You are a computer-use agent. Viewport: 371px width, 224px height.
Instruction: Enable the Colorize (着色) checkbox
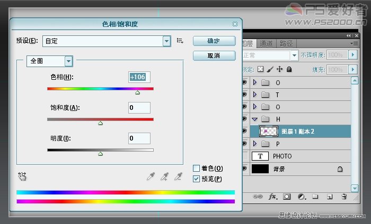click(196, 169)
